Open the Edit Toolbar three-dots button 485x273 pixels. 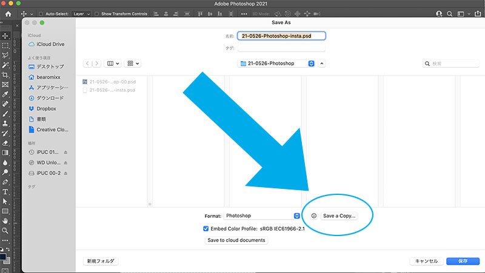(x=5, y=240)
